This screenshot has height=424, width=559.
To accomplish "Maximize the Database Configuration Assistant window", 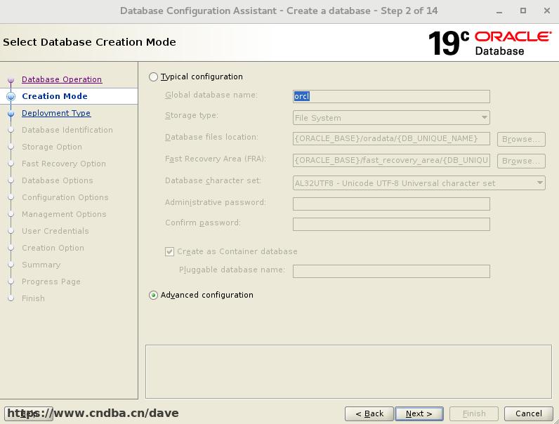I will (x=523, y=11).
